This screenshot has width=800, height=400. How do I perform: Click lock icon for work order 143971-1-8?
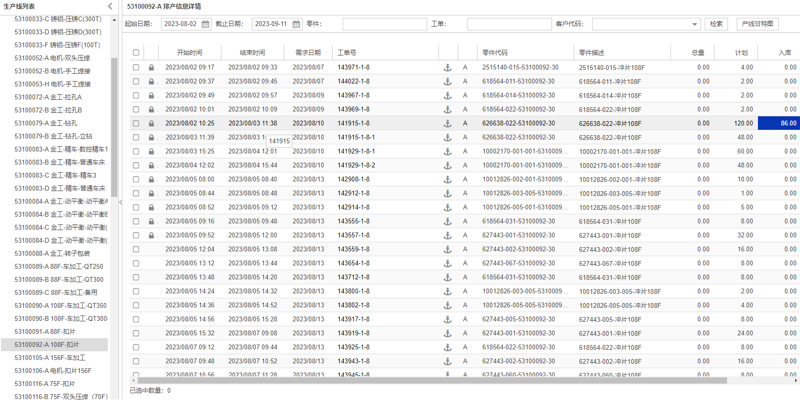(x=151, y=68)
